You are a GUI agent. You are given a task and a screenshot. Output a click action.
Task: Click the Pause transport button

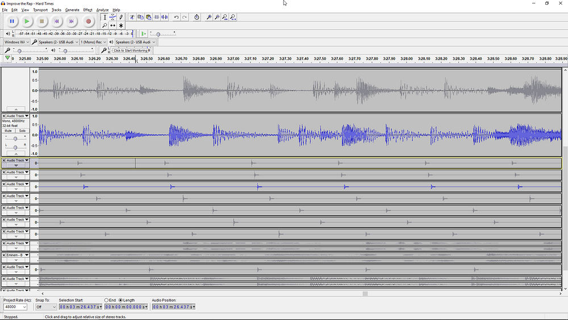[12, 22]
